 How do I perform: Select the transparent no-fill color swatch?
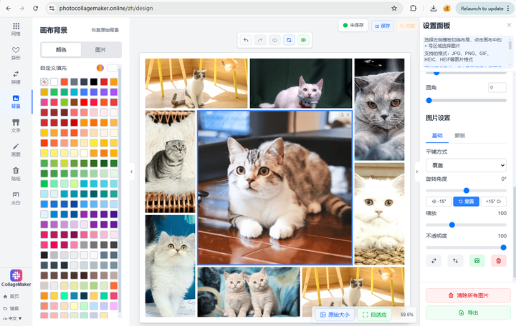[44, 81]
